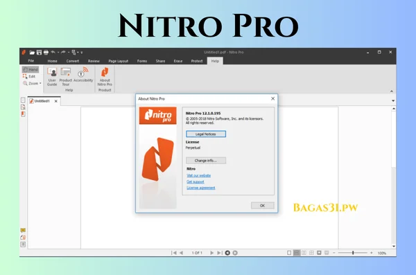
Task: Select the Untitled1 document tab
Action: pos(42,101)
